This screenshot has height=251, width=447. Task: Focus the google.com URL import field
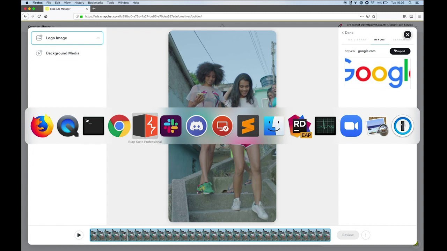point(372,51)
